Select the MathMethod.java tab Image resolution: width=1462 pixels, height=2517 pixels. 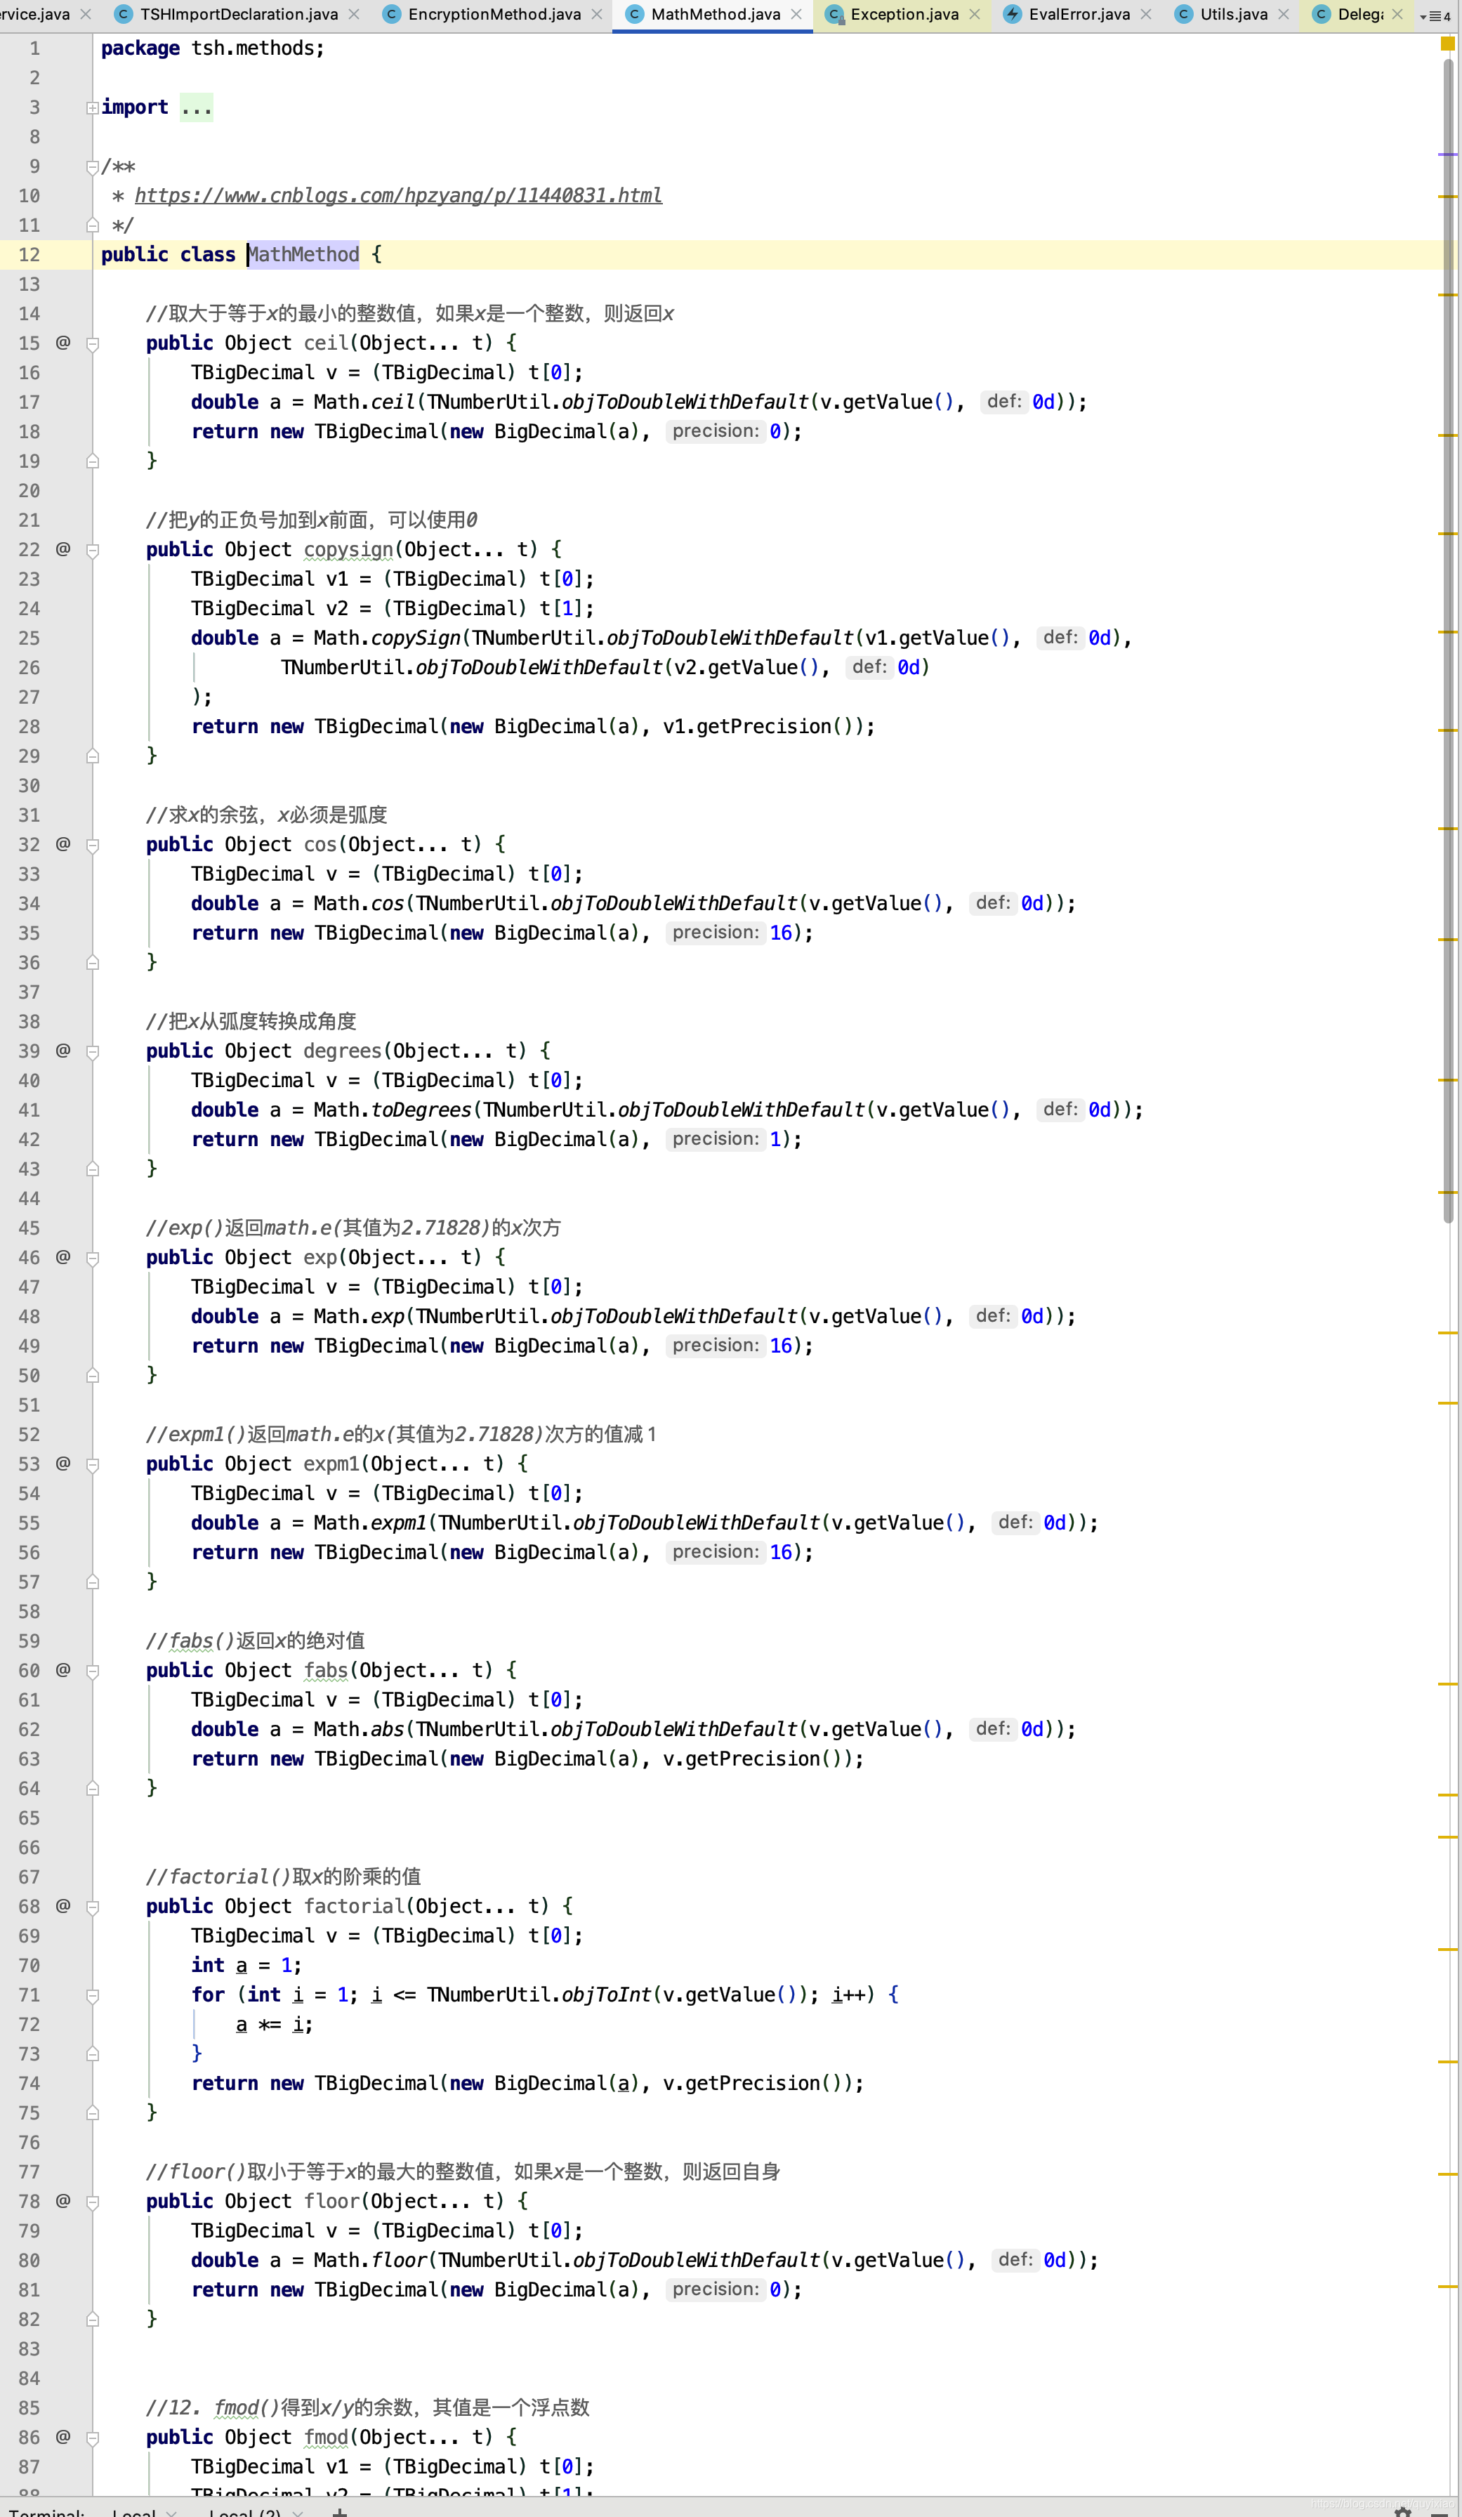[x=715, y=14]
